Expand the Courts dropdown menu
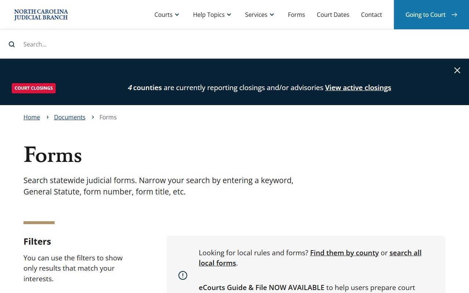 click(x=167, y=15)
